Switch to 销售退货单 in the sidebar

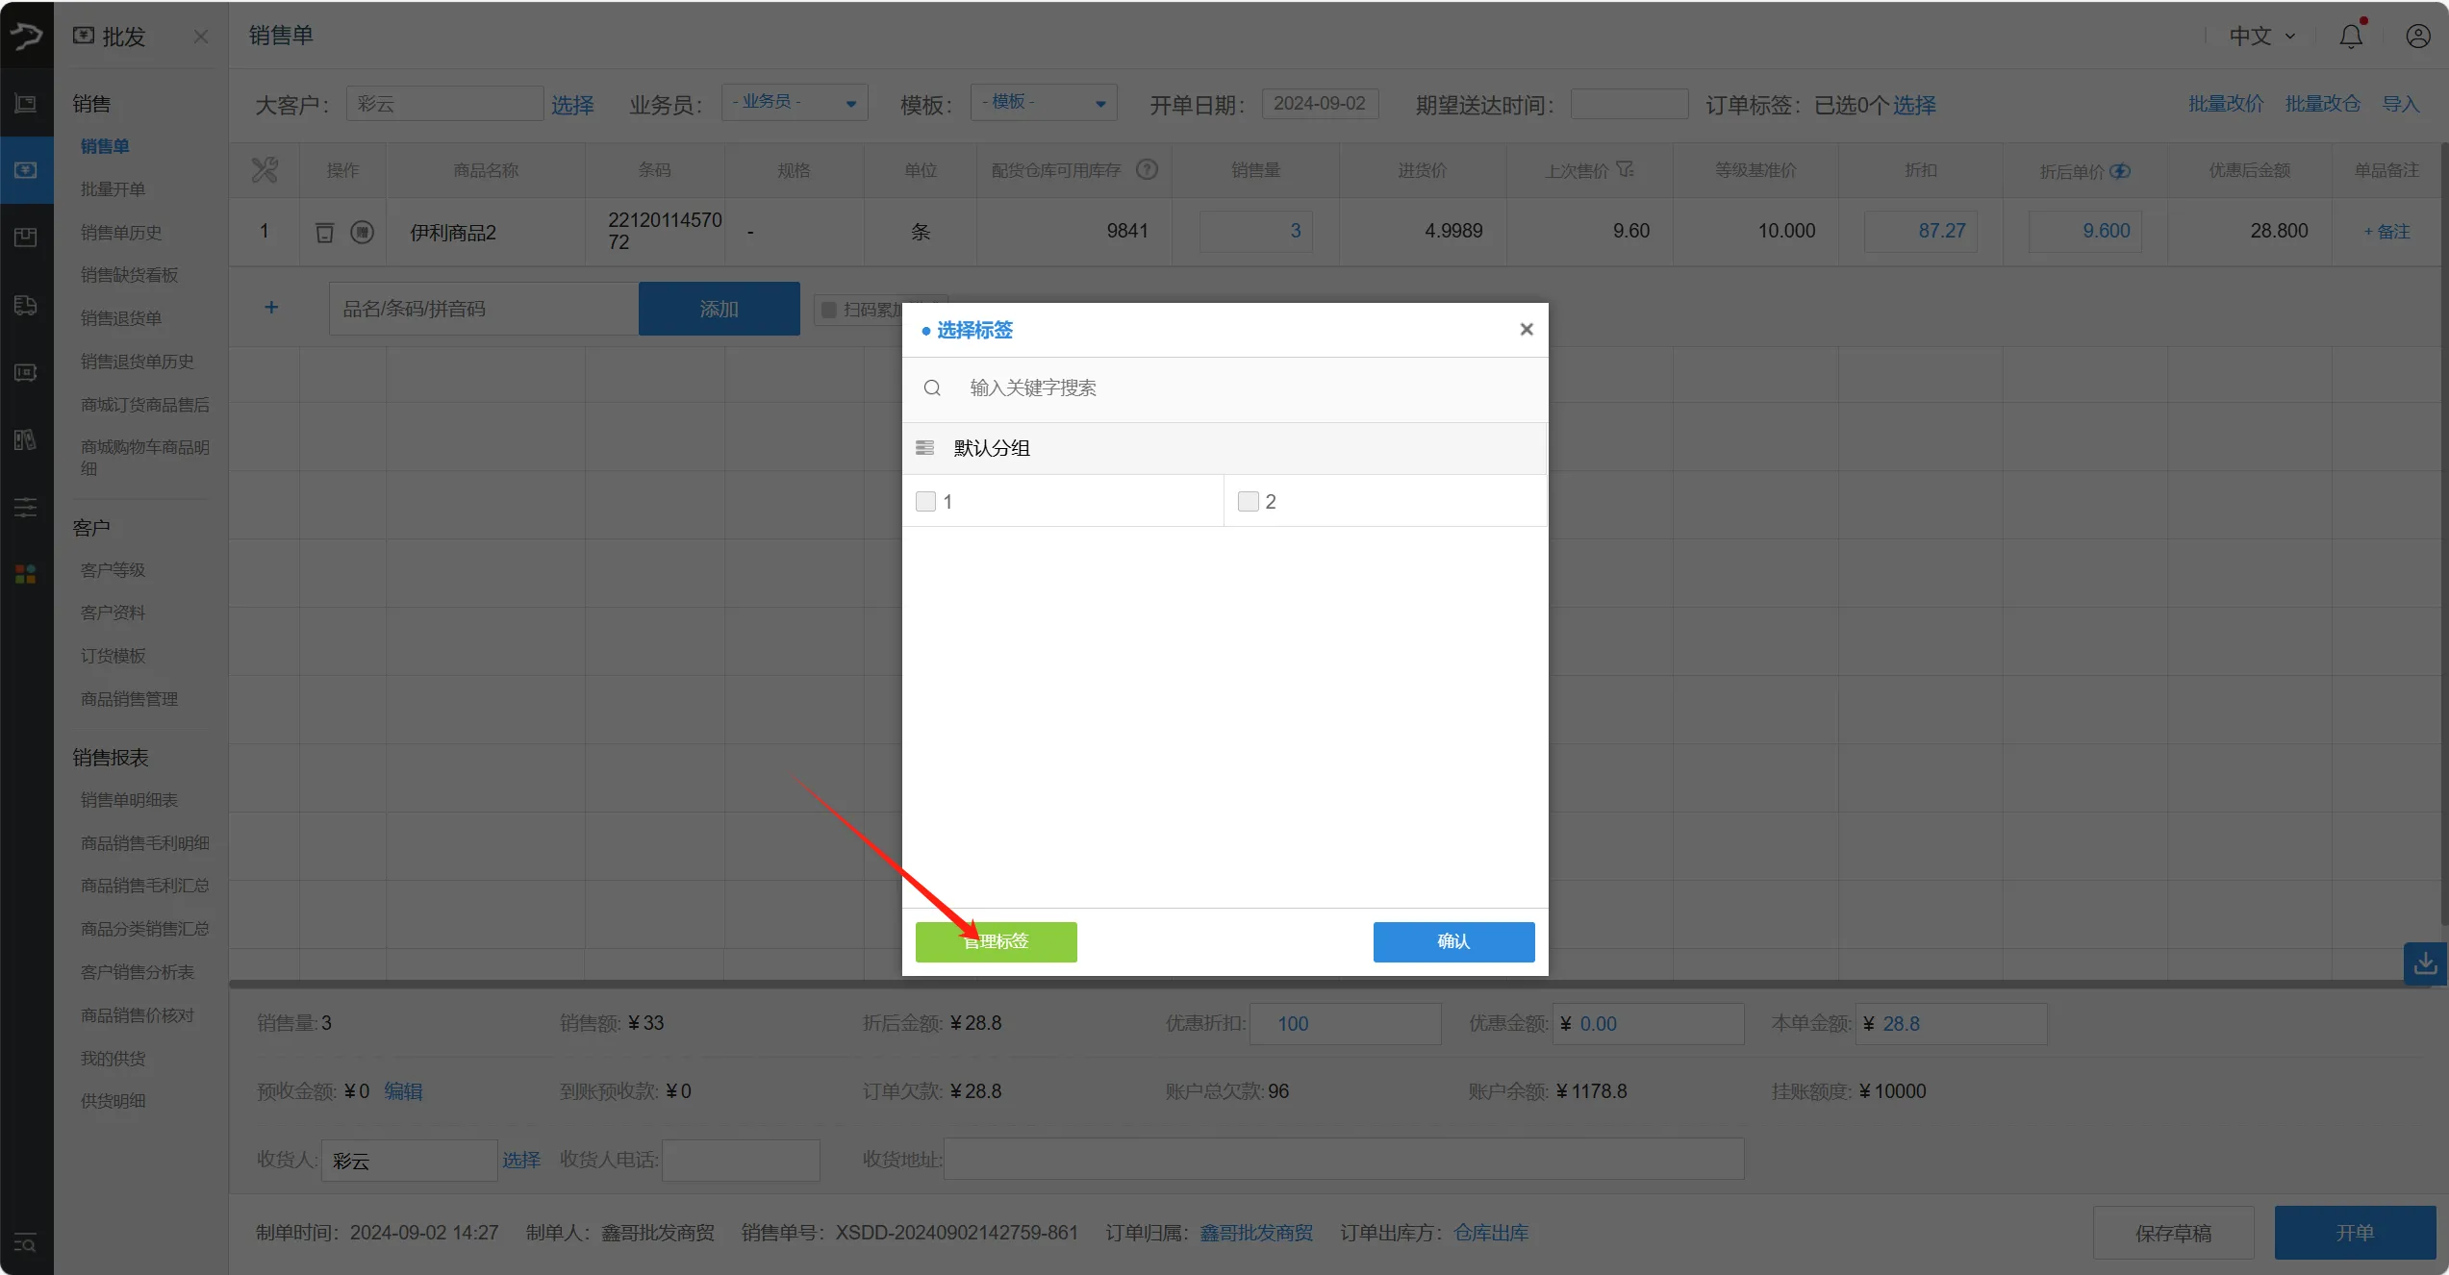click(x=121, y=317)
